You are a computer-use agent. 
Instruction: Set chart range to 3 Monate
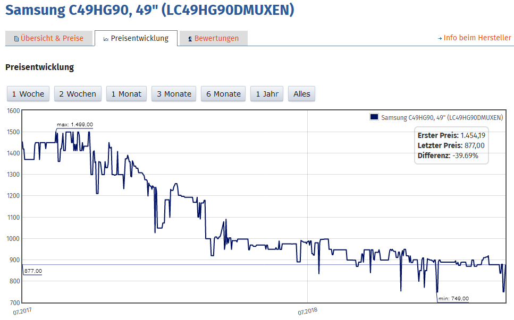pyautogui.click(x=174, y=94)
